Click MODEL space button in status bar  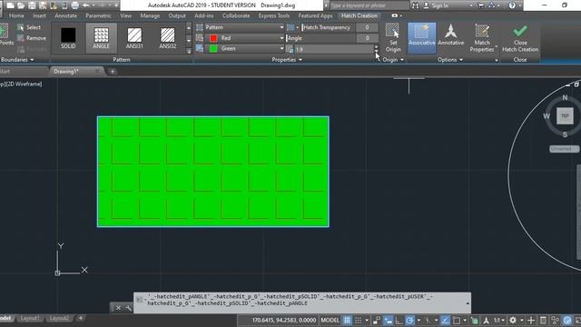tap(330, 321)
